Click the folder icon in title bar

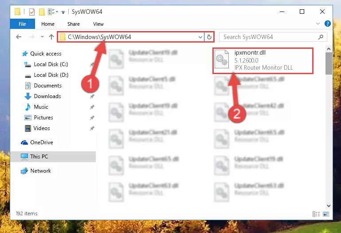pyautogui.click(x=17, y=12)
